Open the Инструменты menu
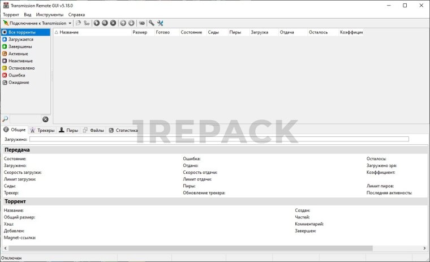The image size is (430, 262). 50,14
